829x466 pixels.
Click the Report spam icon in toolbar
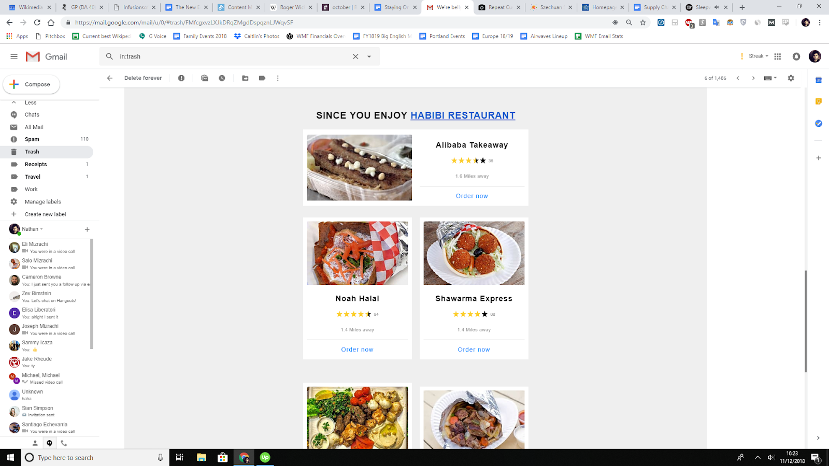[181, 78]
